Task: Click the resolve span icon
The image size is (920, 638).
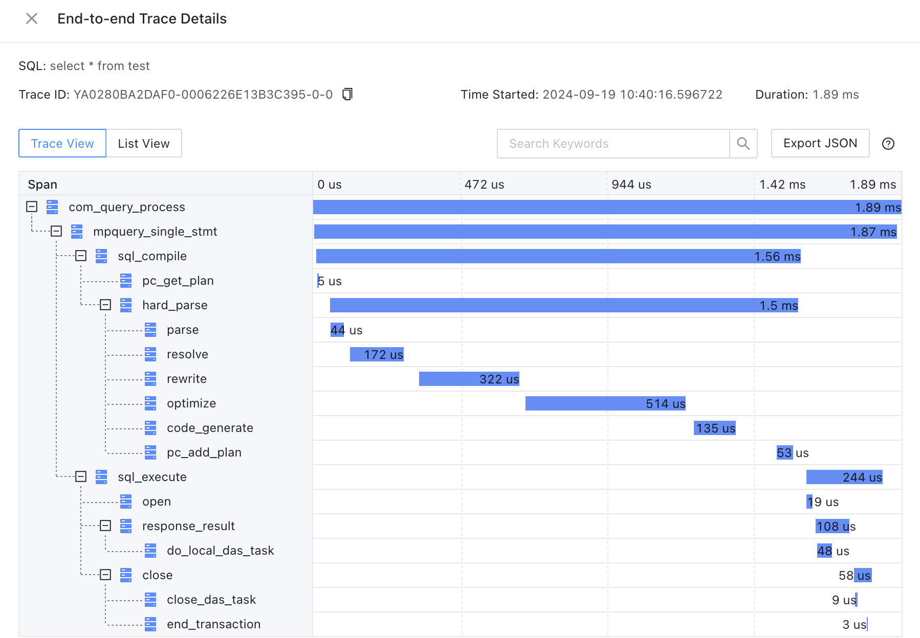Action: pyautogui.click(x=150, y=354)
